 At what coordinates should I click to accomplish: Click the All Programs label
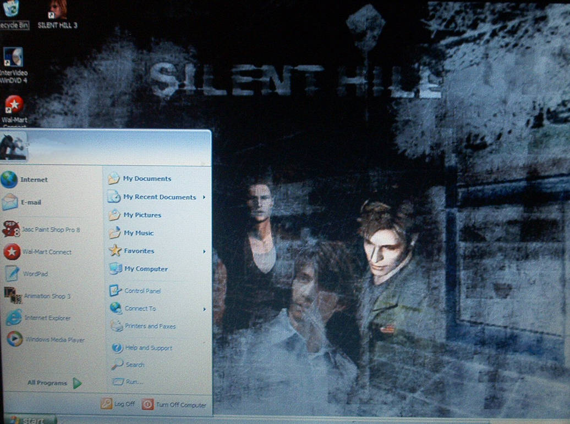(x=47, y=383)
